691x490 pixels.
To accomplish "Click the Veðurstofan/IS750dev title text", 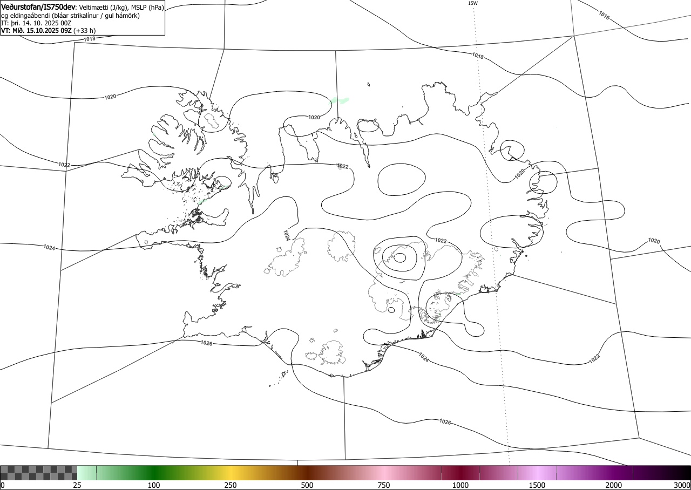I will (39, 7).
